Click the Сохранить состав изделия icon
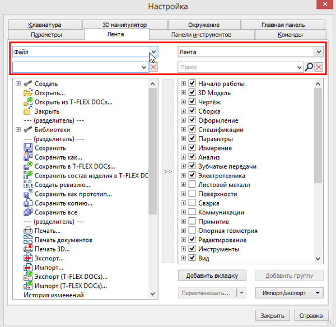The height and width of the screenshot is (327, 336). point(28,175)
